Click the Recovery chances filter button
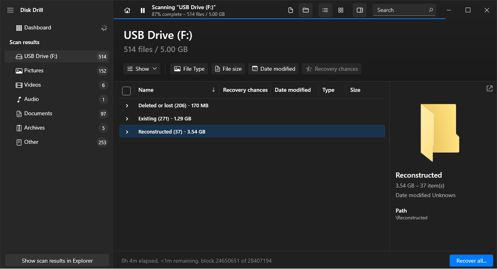The height and width of the screenshot is (269, 497). pos(332,69)
